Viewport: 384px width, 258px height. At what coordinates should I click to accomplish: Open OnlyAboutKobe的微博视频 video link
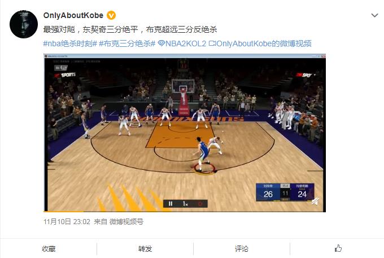point(260,43)
